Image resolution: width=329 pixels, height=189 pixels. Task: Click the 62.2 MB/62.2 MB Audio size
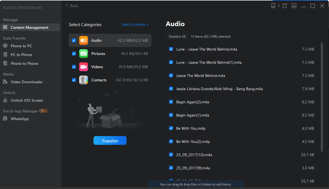pos(133,41)
